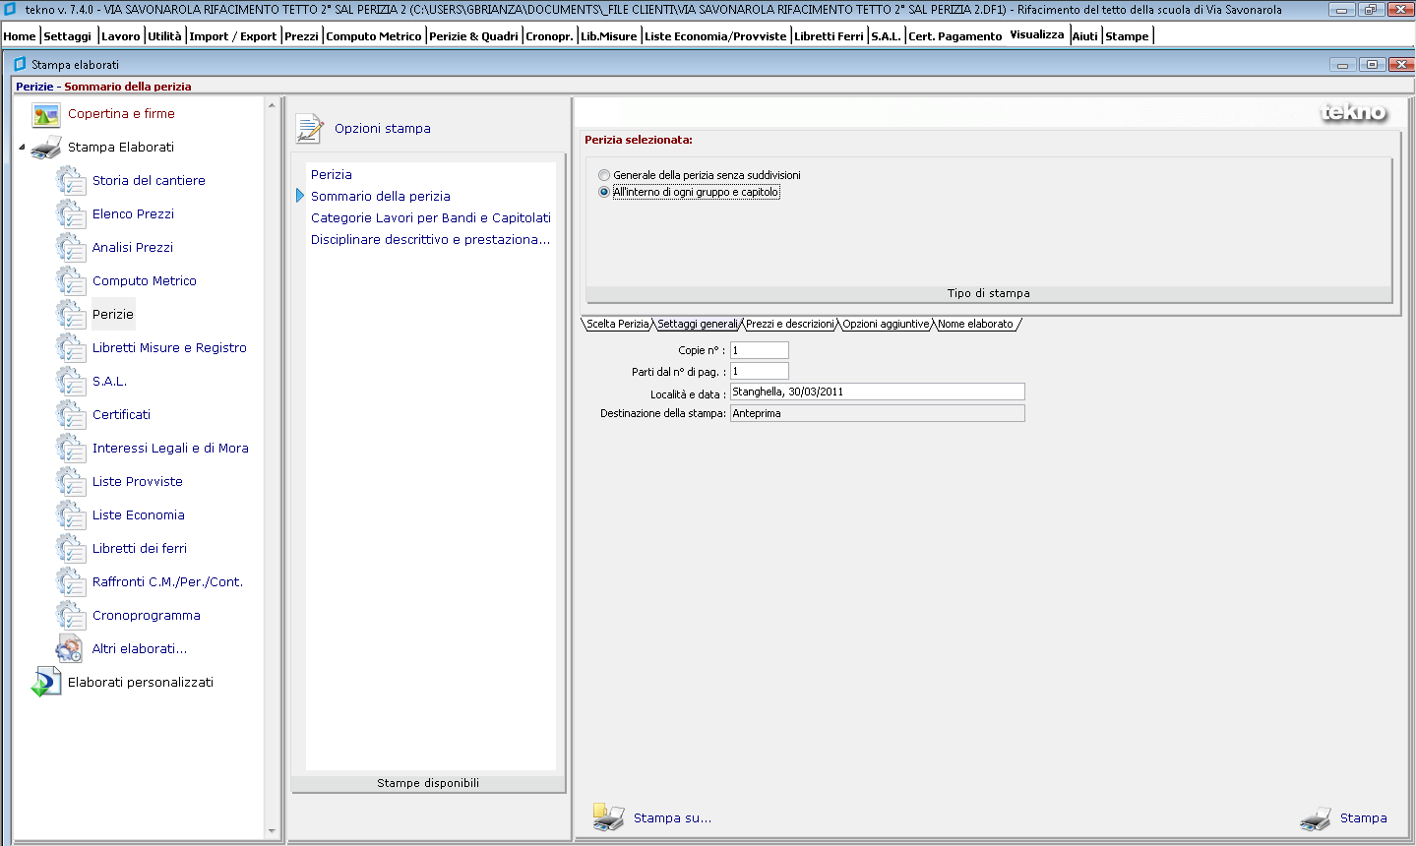Switch to the Opzioni aggiuntive tab
Screen dimensions: 1416x846
[x=886, y=324]
